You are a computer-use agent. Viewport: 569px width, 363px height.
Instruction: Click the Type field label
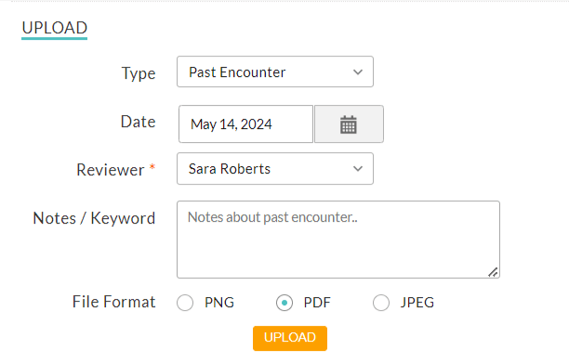coord(139,73)
